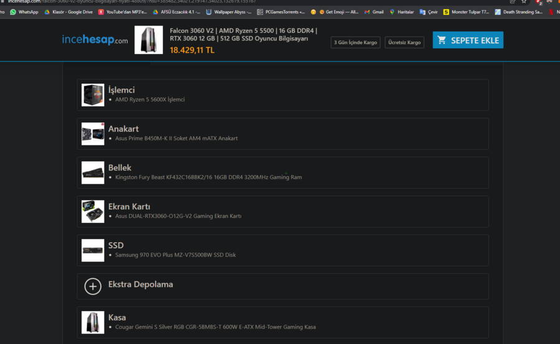The image size is (560, 344).
Task: Open the Monster Tulpar T7 bookmark
Action: 466,12
